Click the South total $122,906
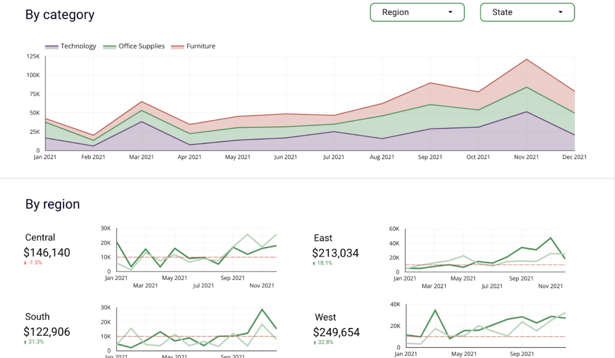This screenshot has height=358, width=615. (x=47, y=332)
